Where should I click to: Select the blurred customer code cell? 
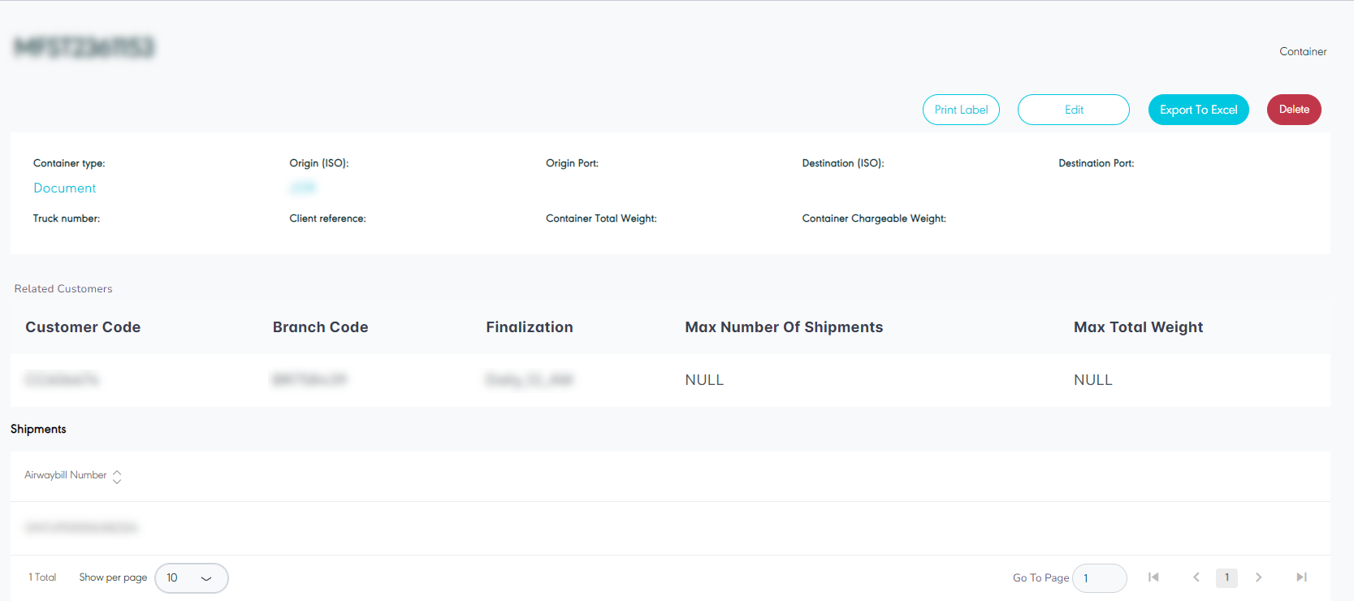tap(62, 380)
